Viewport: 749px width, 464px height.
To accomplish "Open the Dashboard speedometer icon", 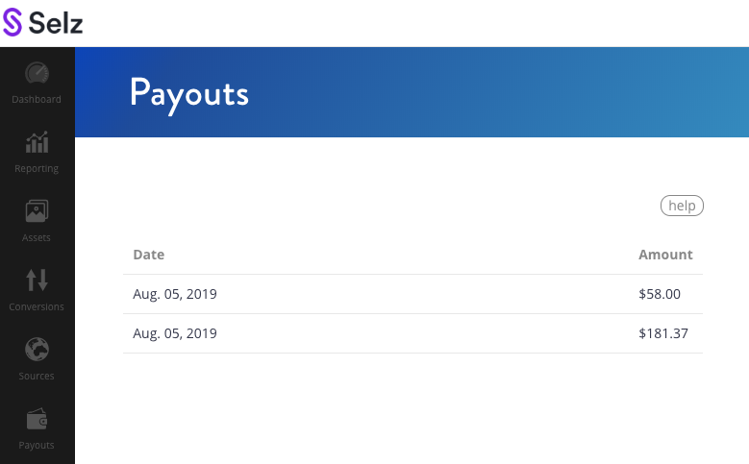I will [x=37, y=74].
